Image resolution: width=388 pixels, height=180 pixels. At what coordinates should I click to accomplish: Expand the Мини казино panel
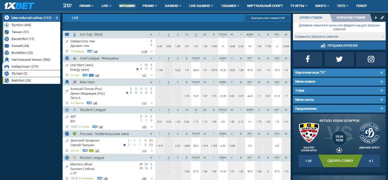click(339, 82)
